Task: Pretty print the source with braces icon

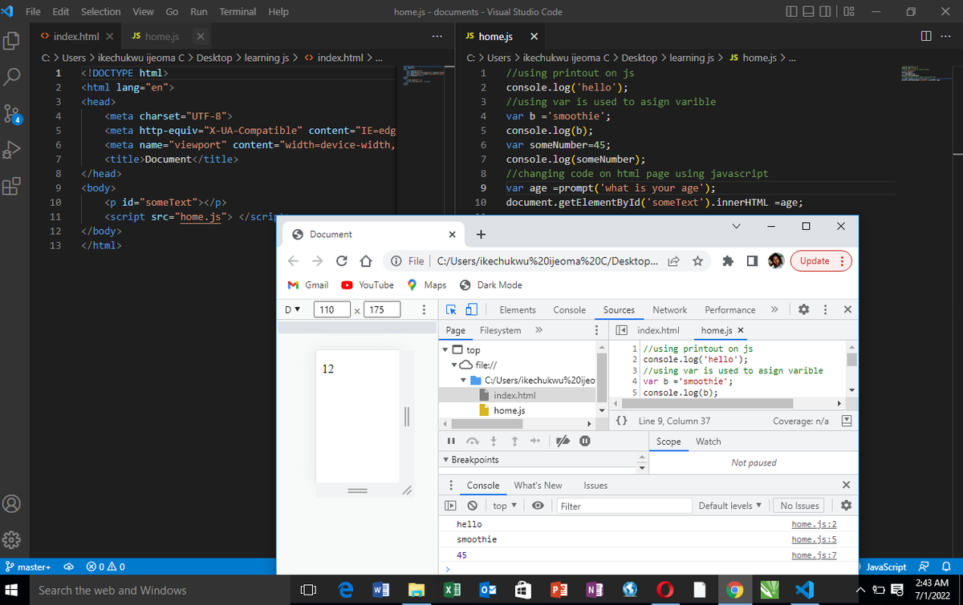Action: [x=621, y=421]
